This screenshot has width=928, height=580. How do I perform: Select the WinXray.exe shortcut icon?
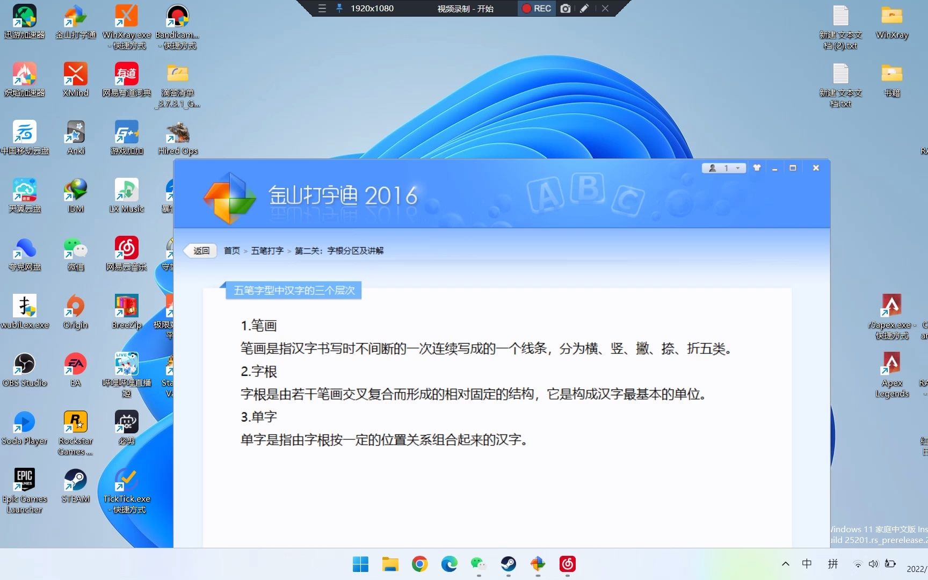click(x=127, y=27)
